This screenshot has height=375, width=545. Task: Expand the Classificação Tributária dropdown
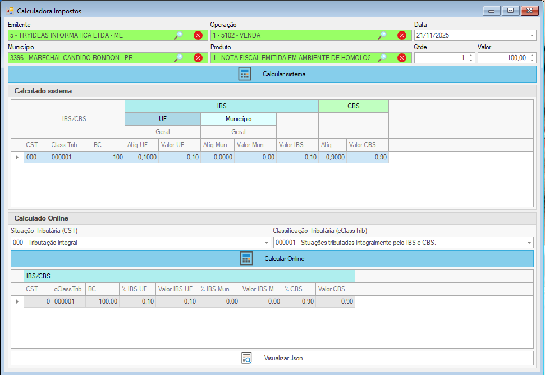coord(529,243)
